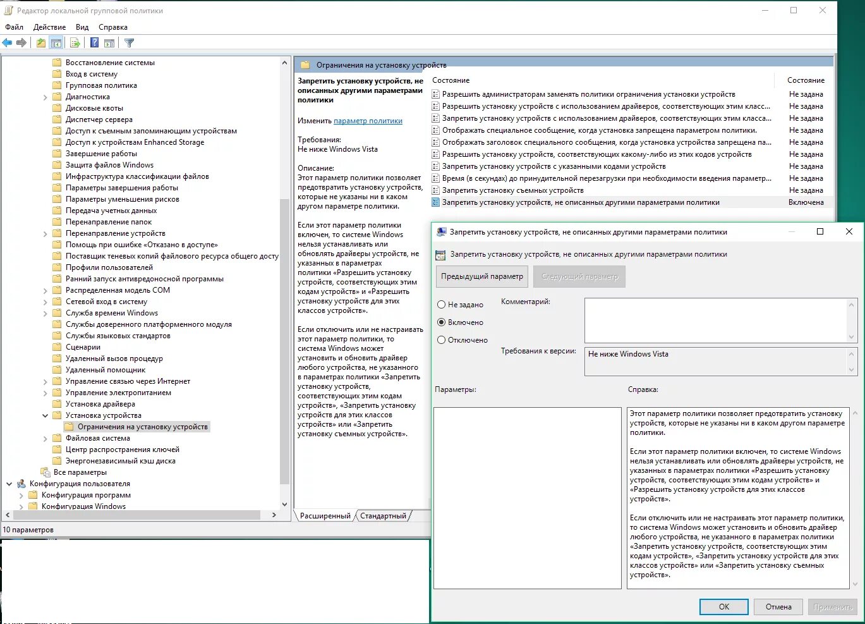
Task: Toggle the show/hide action pane icon
Action: click(109, 43)
